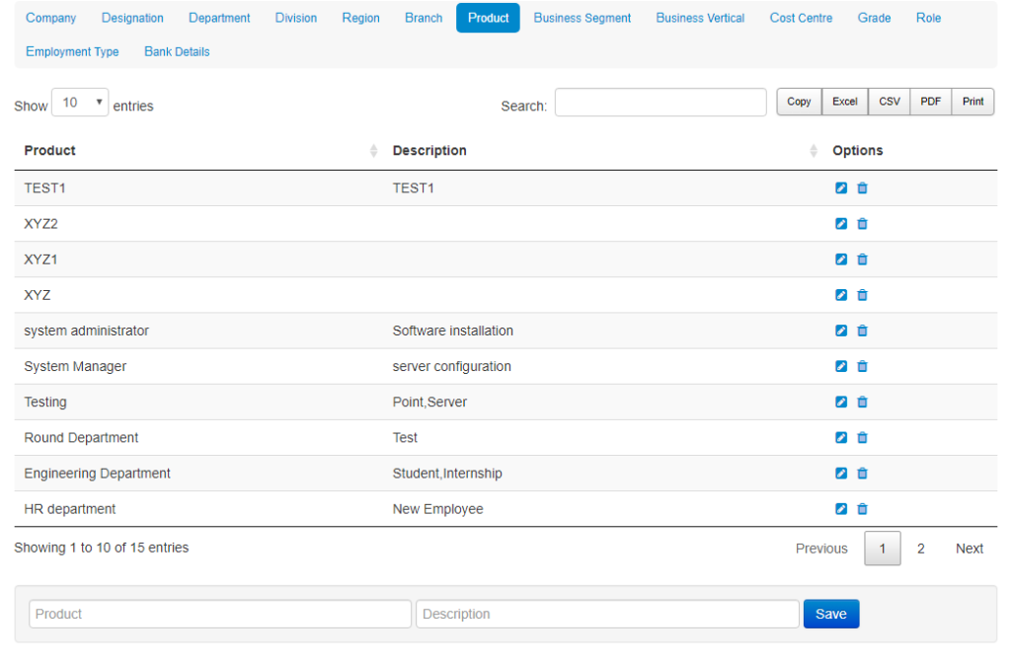Image resolution: width=1011 pixels, height=663 pixels.
Task: Delete the System Manager entry
Action: point(862,366)
